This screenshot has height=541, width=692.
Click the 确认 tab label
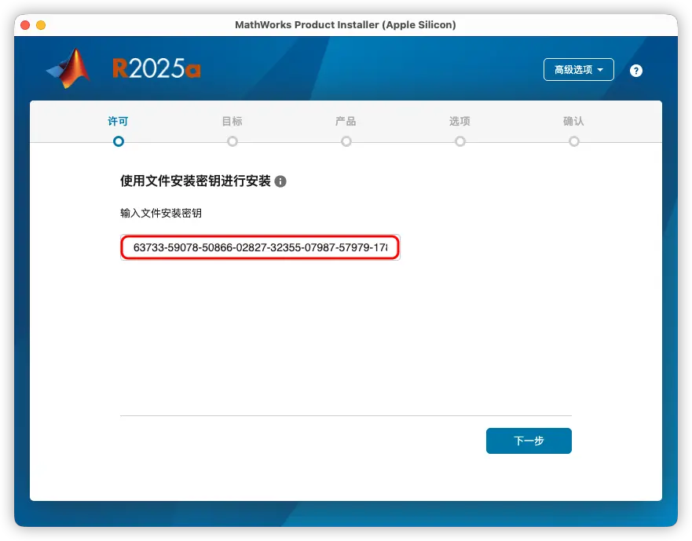(573, 121)
